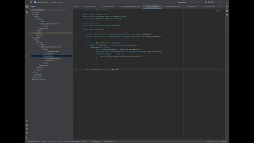Collapse the org.goliathpubsubs.shard package
The image size is (254, 143).
click(x=40, y=47)
